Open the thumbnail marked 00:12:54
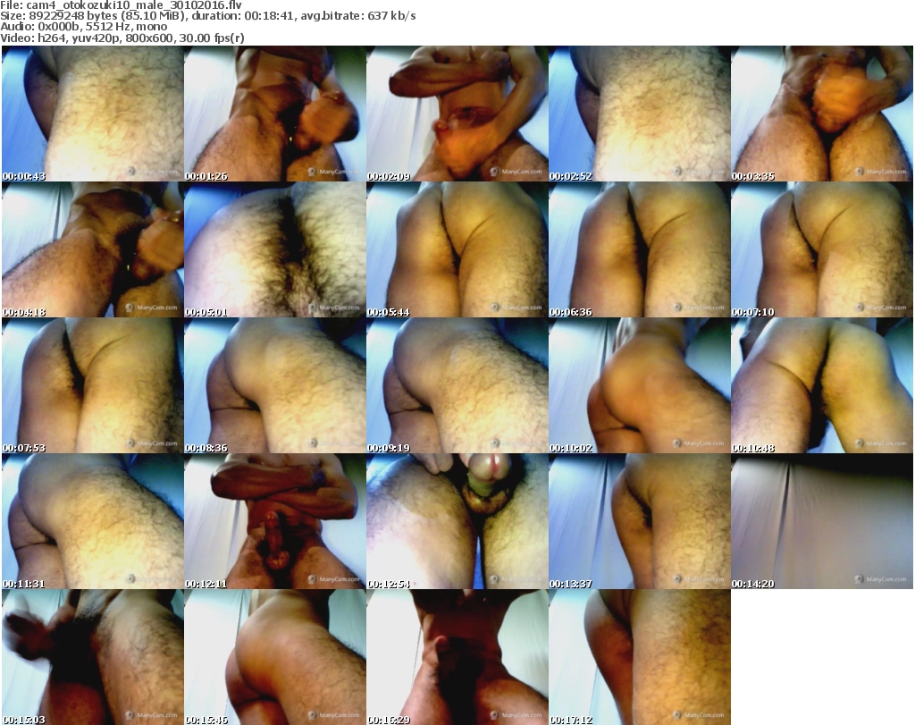Viewport: 915px width, 725px height. 457,521
